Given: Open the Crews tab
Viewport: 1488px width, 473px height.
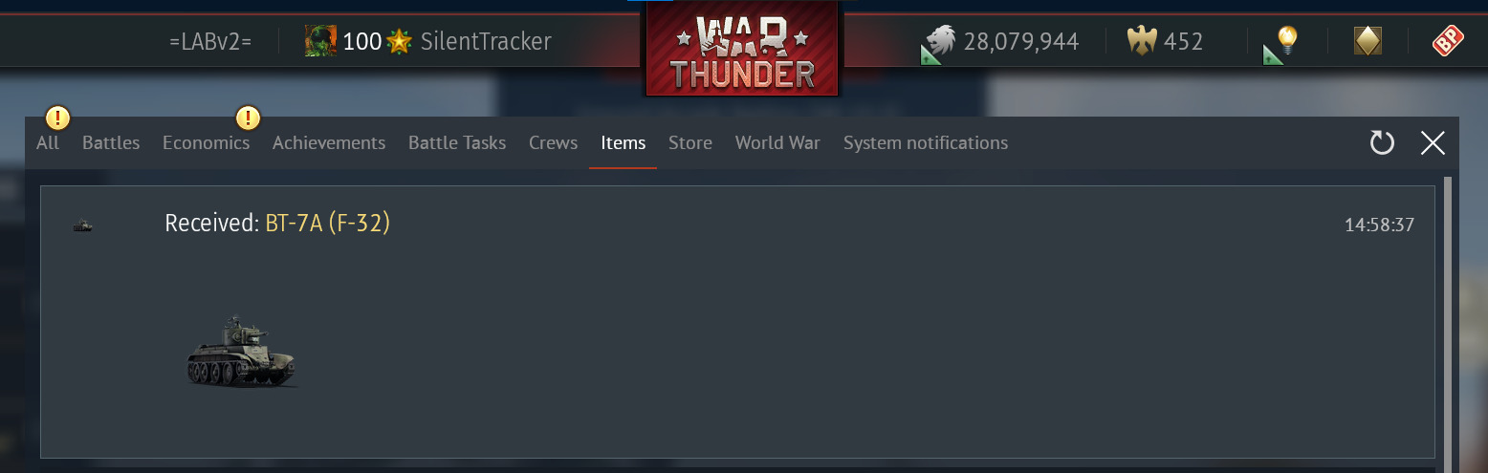Looking at the screenshot, I should (554, 142).
